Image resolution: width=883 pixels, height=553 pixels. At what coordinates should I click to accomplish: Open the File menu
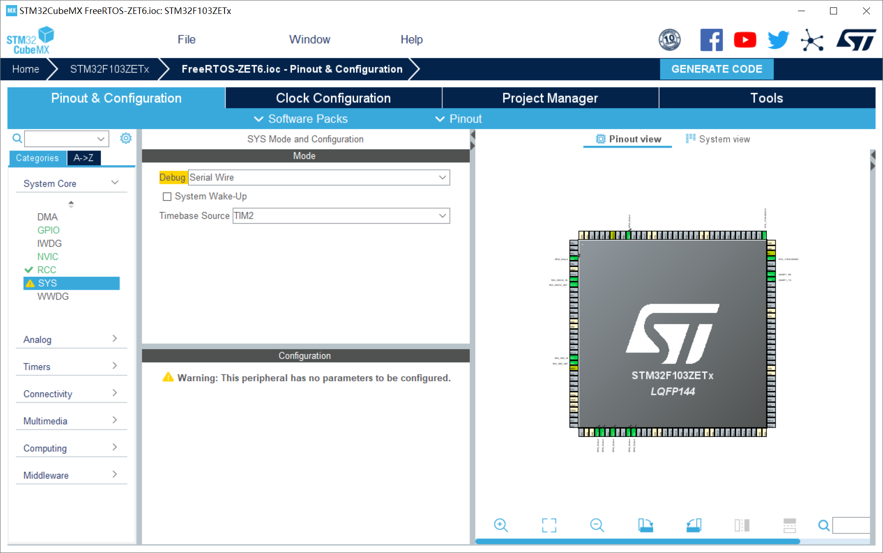(x=186, y=39)
